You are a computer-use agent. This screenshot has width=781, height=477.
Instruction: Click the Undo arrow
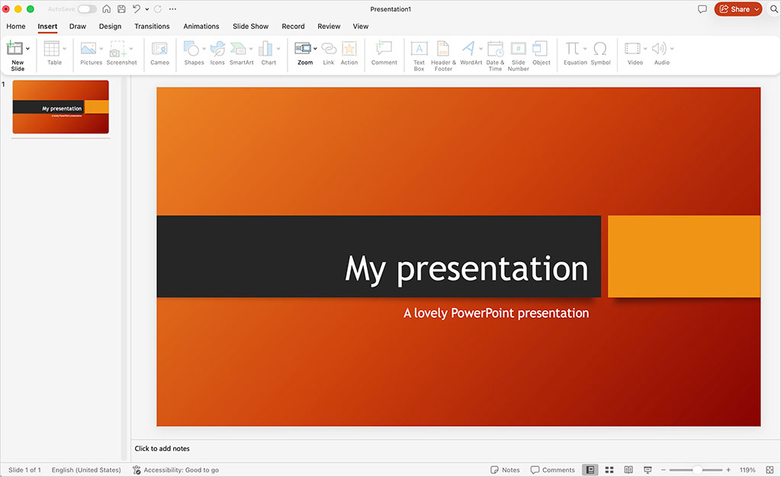[136, 9]
